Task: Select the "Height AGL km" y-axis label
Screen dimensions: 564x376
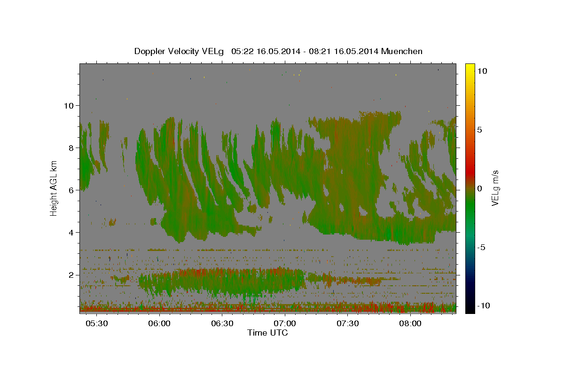Action: point(54,188)
